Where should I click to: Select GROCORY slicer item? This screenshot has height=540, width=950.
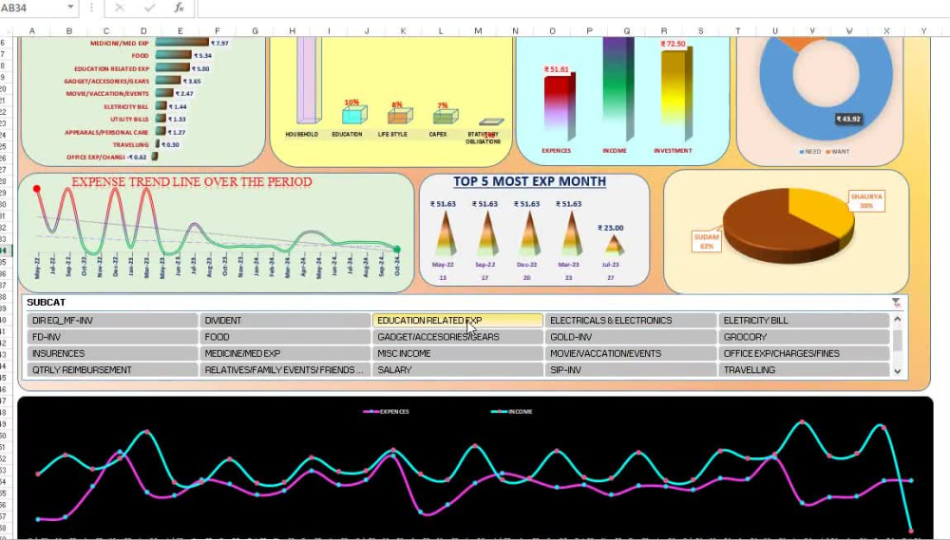coord(804,337)
